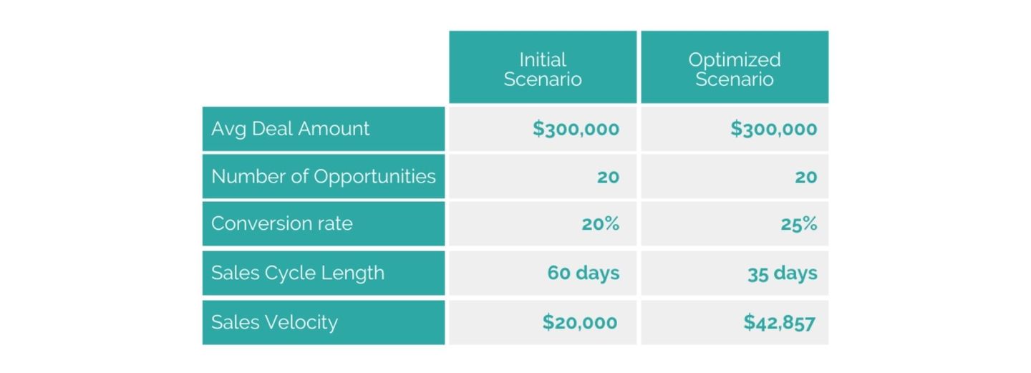This screenshot has width=1031, height=373.
Task: Click the 35 days sales cycle cell
Action: 782,273
